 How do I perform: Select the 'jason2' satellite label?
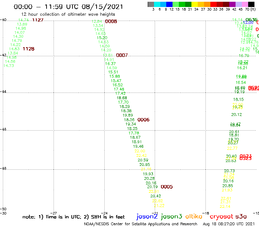click(147, 217)
